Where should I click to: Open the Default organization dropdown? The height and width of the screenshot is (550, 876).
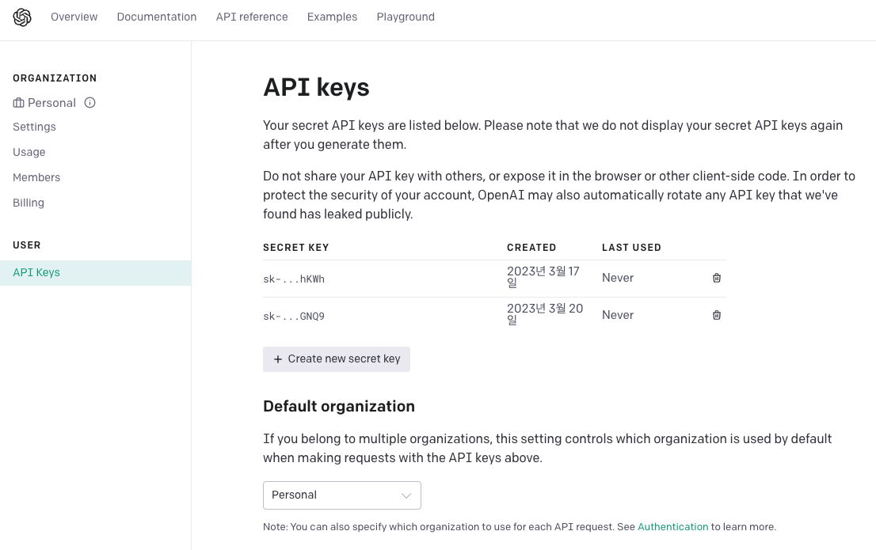click(x=341, y=495)
